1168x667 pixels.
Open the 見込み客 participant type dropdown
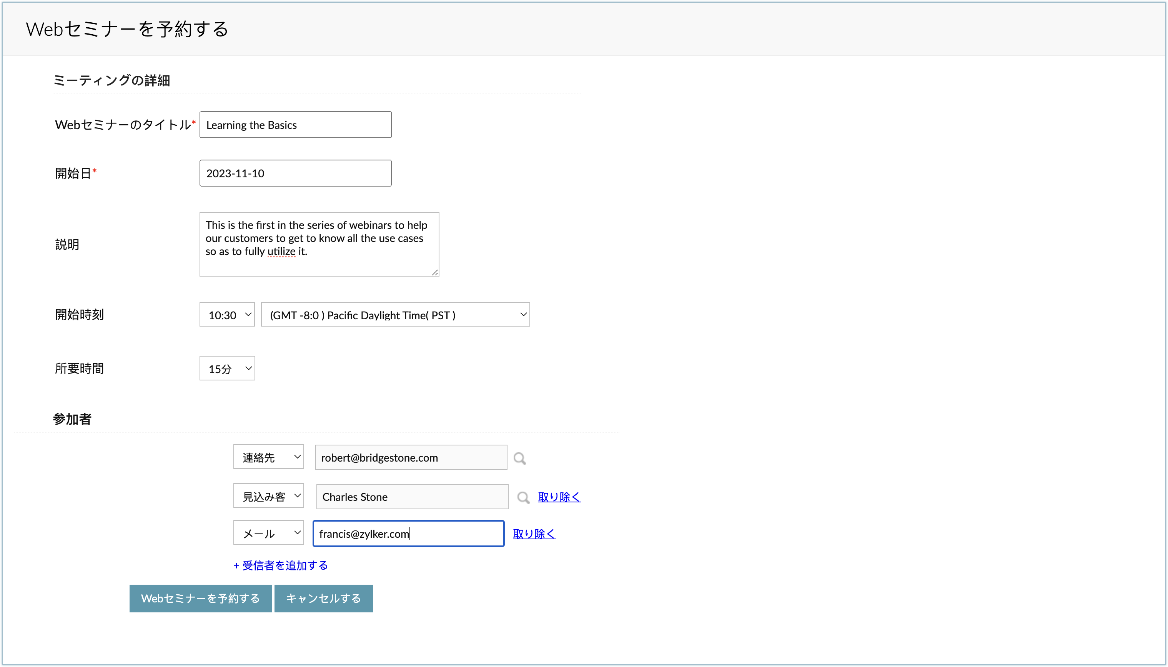(x=269, y=496)
